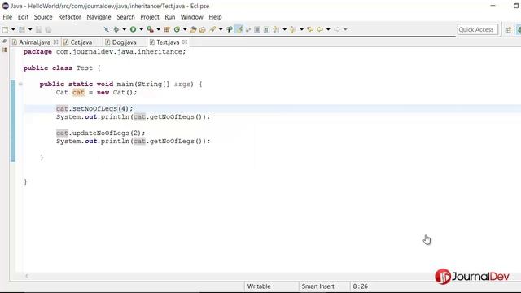Click the horizontal scrollbar left arrow

click(x=27, y=276)
